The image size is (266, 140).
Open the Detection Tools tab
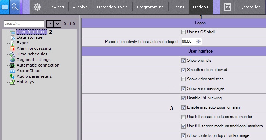pyautogui.click(x=112, y=7)
